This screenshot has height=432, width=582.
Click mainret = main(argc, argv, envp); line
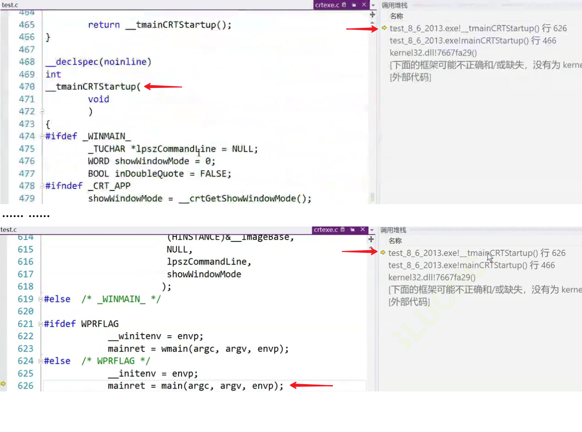click(195, 386)
